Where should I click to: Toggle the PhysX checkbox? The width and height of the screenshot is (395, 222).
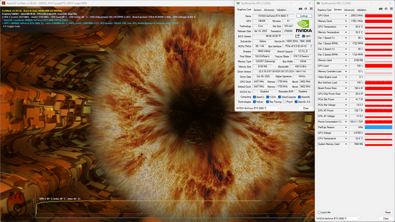coord(284,102)
